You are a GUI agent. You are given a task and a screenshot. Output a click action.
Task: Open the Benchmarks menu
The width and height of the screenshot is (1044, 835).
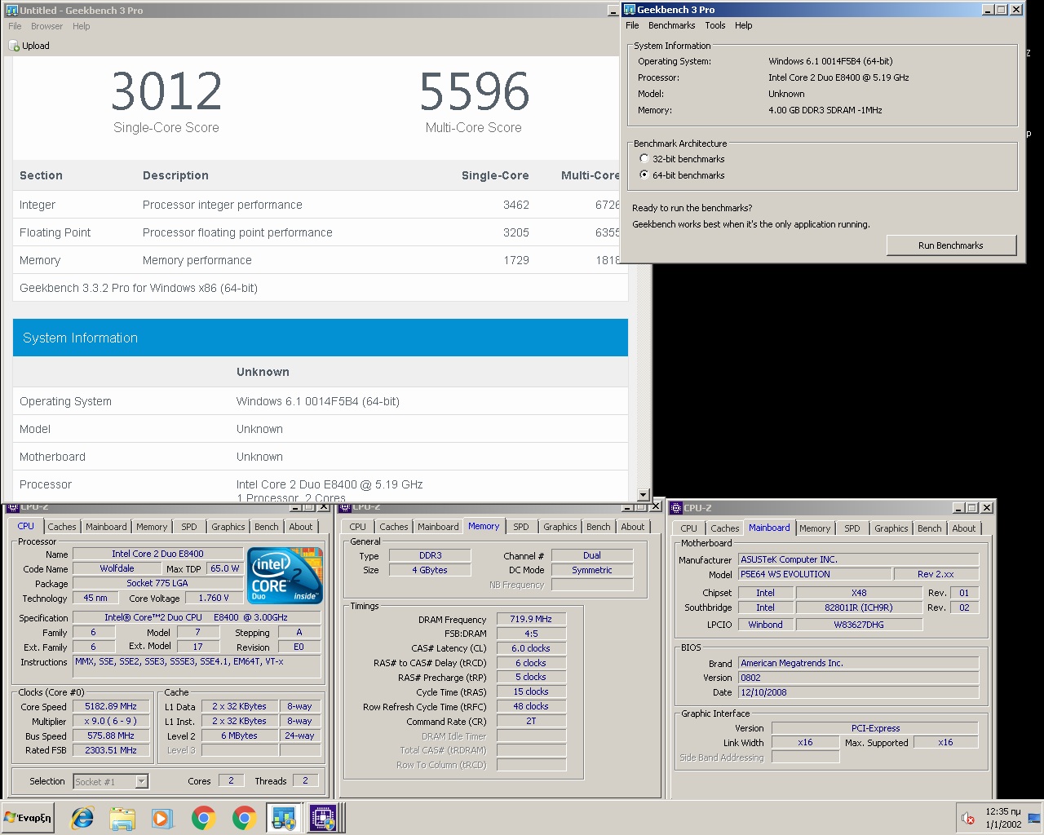coord(671,25)
